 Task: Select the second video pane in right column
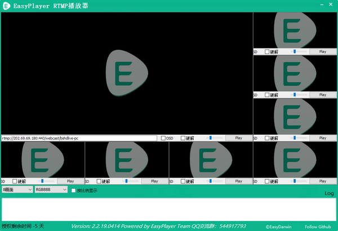point(295,73)
